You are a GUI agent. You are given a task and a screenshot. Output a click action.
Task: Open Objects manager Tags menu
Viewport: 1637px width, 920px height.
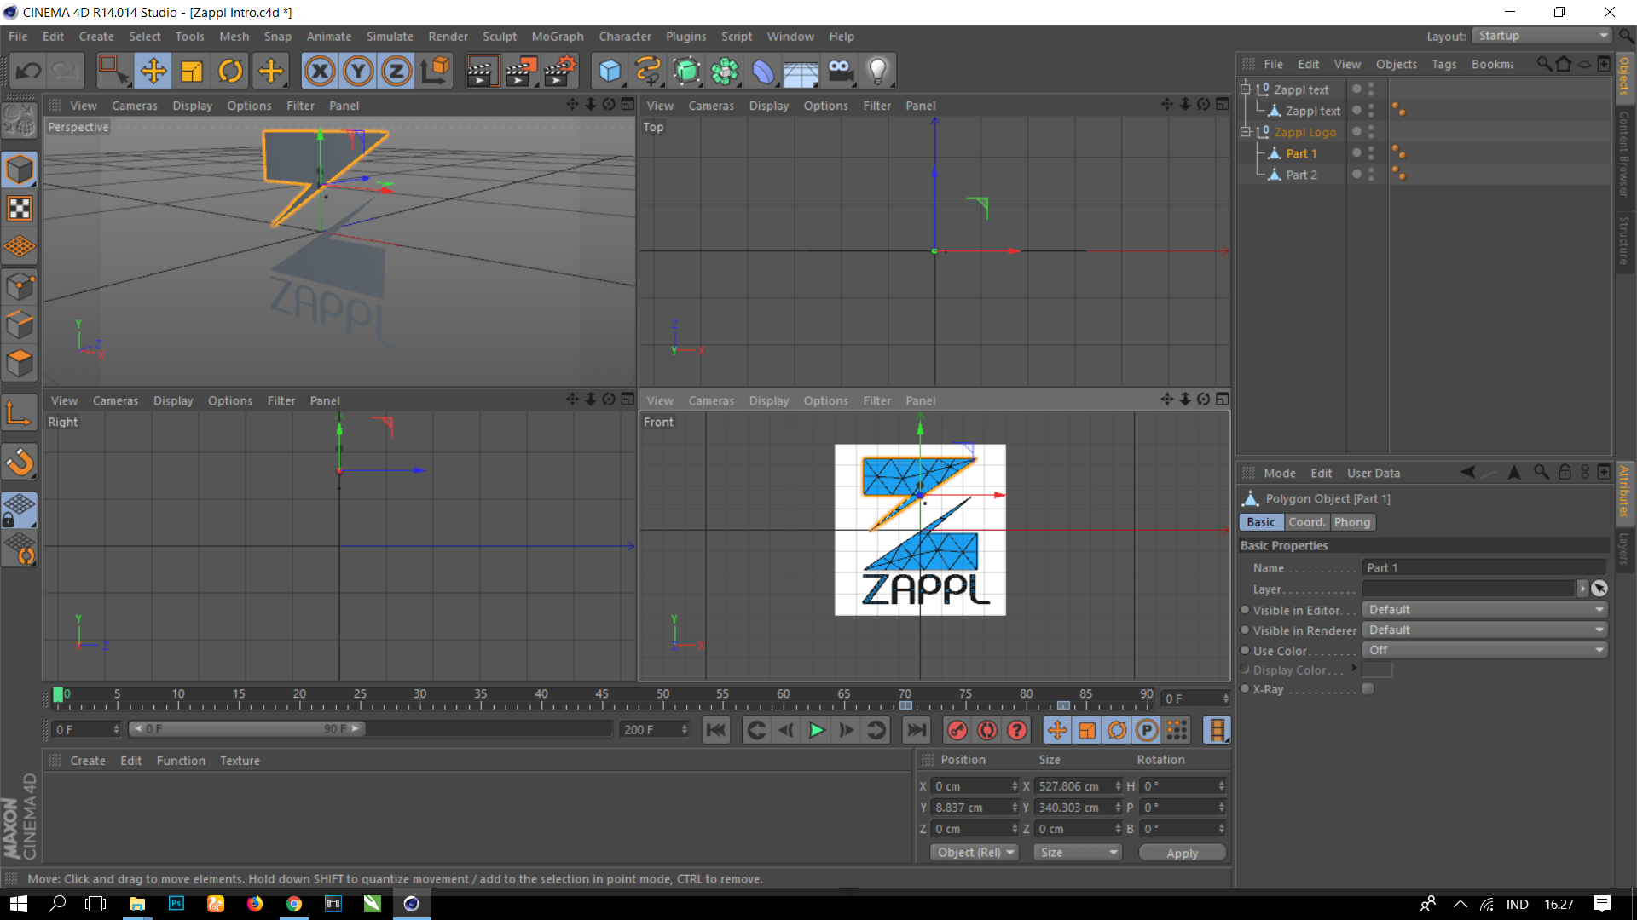coord(1443,64)
